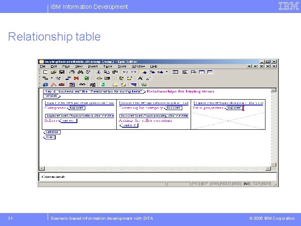Open the Find menu
This screenshot has width=301, height=226.
click(66, 66)
